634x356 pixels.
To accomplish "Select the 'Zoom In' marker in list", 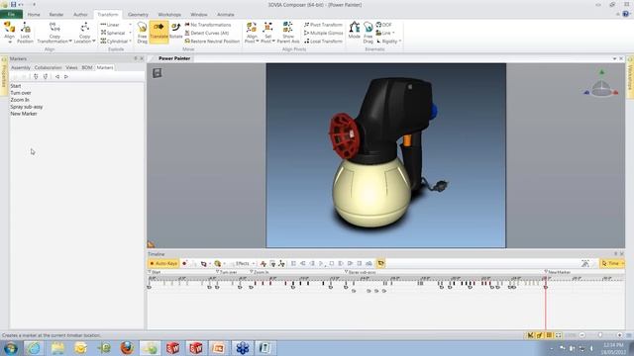I will click(x=20, y=100).
